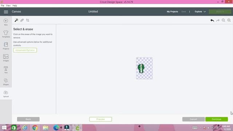233x131 pixels.
Task: Click the Canvas label in the header
Action: [x=16, y=12]
